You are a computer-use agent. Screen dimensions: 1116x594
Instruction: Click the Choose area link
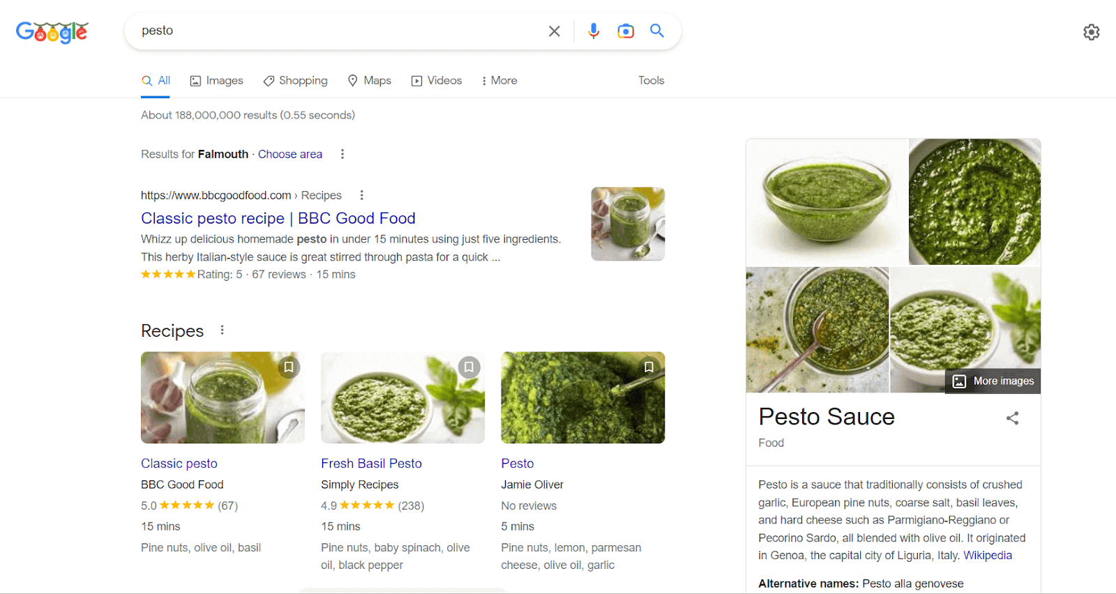pyautogui.click(x=290, y=154)
